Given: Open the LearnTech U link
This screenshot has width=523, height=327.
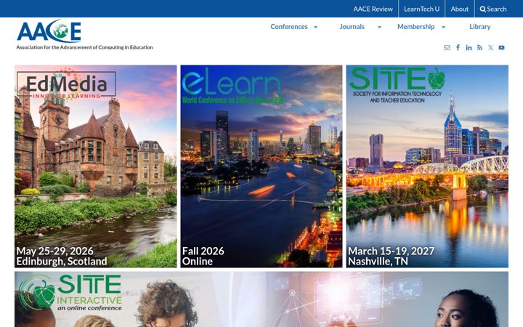Looking at the screenshot, I should 421,9.
